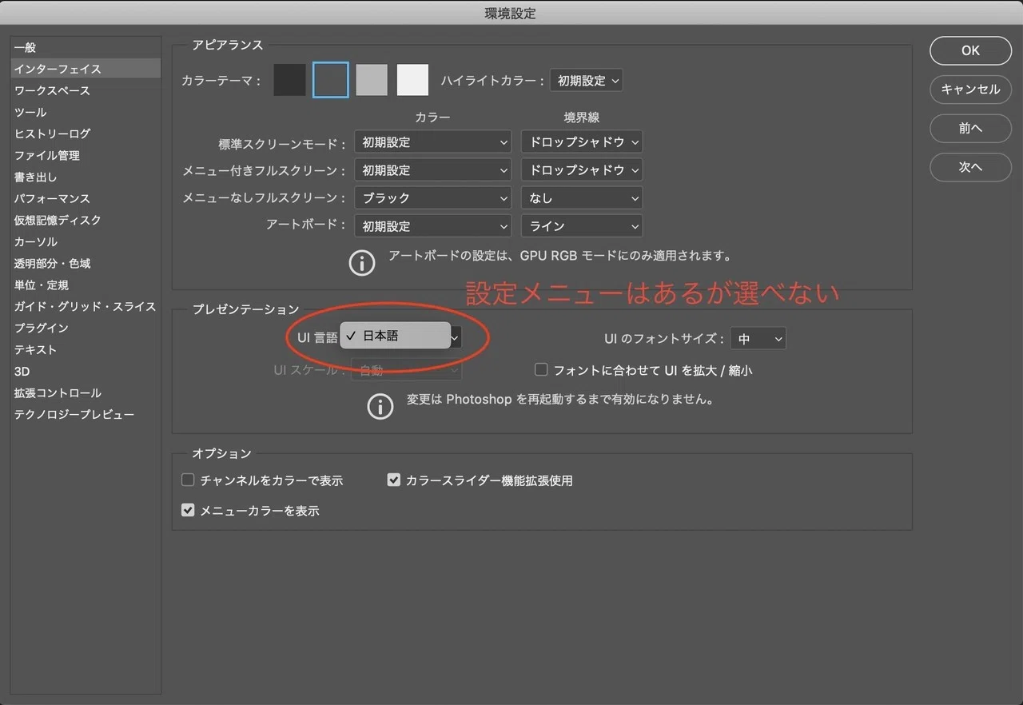Image resolution: width=1023 pixels, height=705 pixels.
Task: Open ガイド・グリッド・スライス preferences category
Action: tap(86, 307)
